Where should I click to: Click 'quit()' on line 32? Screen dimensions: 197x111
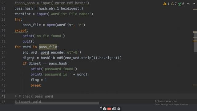(29, 42)
